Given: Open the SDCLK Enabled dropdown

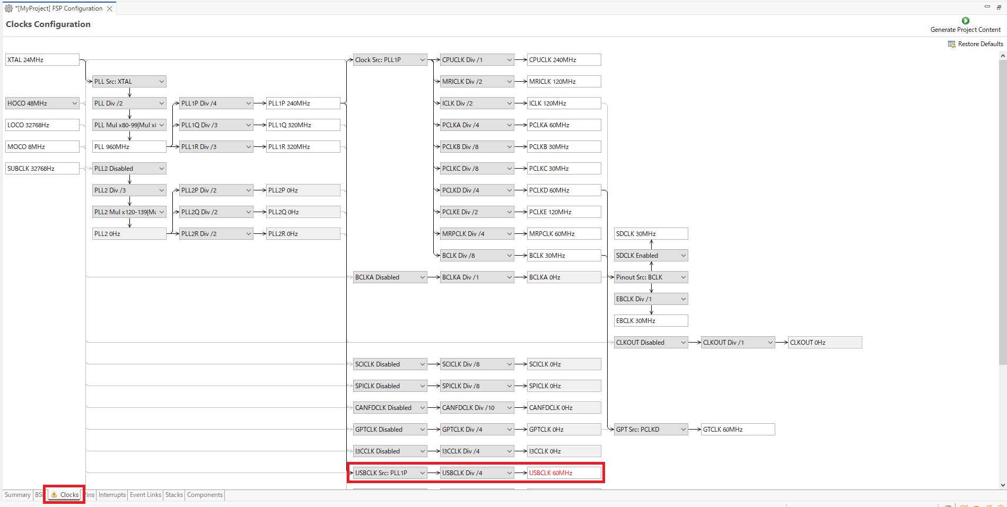Looking at the screenshot, I should (x=651, y=256).
